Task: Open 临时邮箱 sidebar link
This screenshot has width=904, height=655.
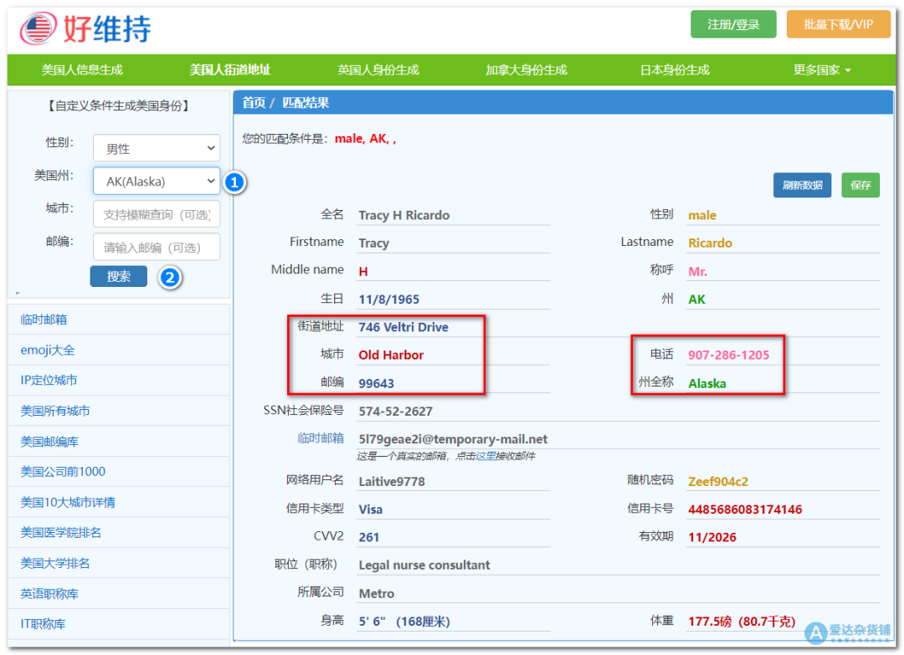Action: [x=44, y=320]
